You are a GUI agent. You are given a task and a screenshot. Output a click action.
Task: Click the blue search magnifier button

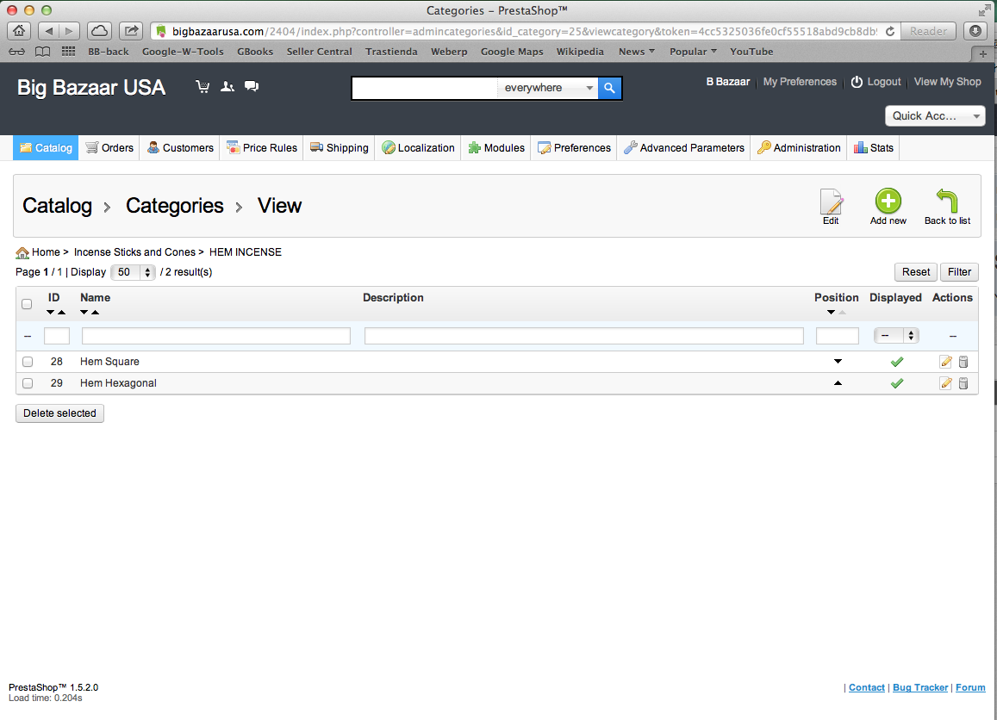tap(609, 88)
